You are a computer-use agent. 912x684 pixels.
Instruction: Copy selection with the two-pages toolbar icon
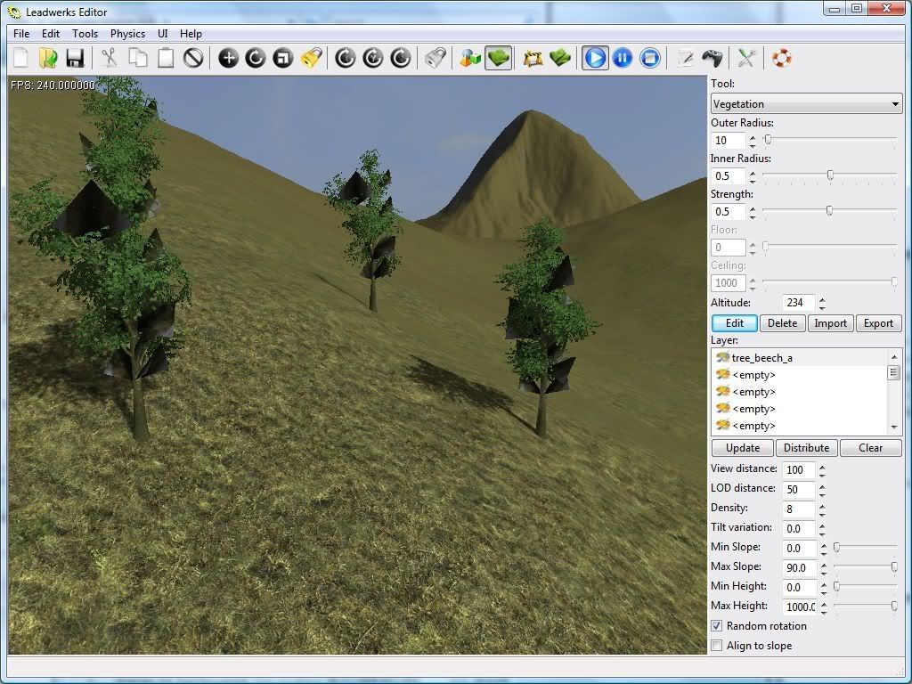pos(138,58)
